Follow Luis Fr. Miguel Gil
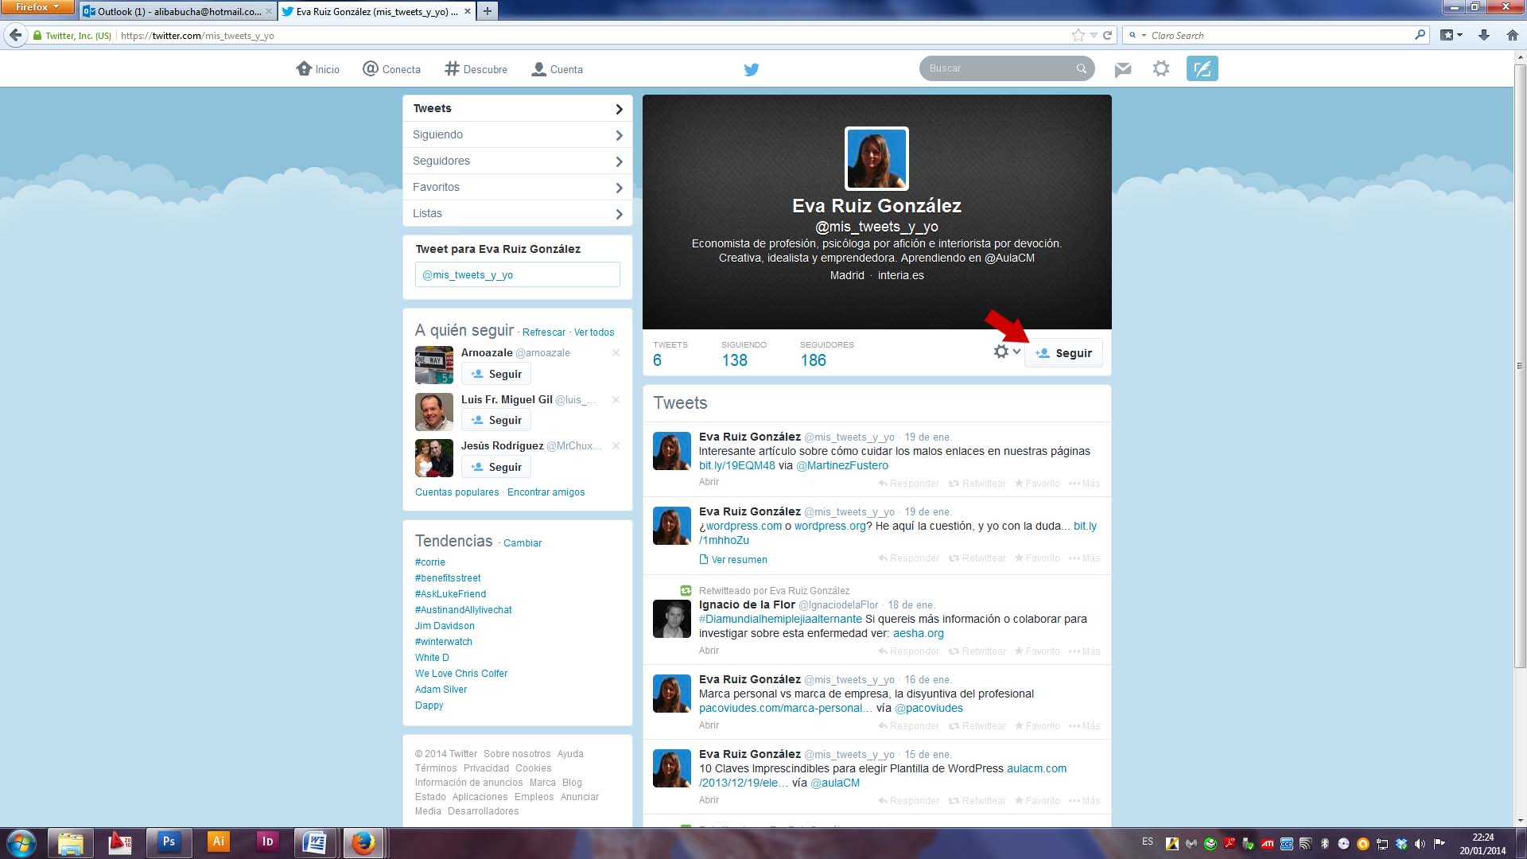 496,420
